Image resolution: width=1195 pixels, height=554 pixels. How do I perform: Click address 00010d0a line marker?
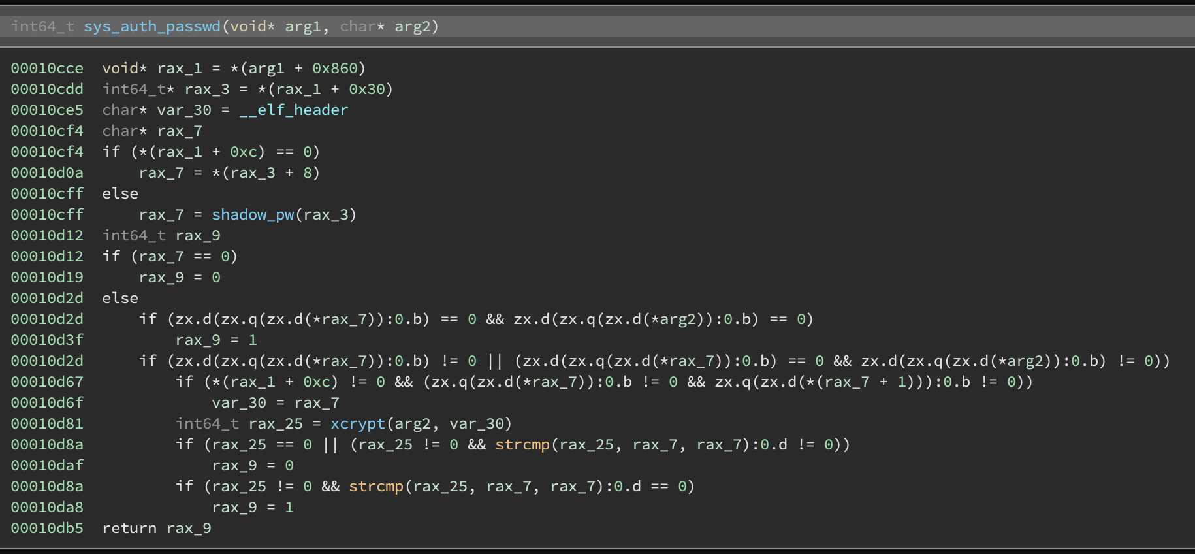[47, 172]
